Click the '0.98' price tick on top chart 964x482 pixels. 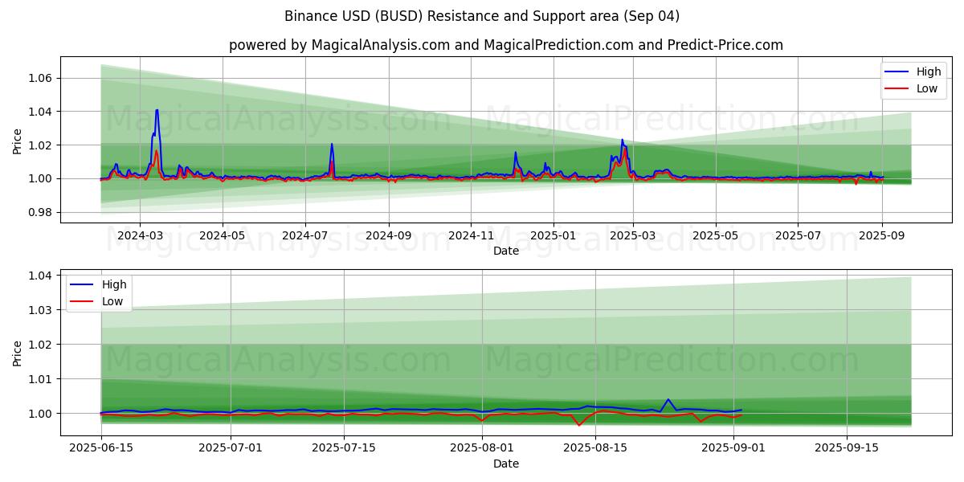click(42, 212)
